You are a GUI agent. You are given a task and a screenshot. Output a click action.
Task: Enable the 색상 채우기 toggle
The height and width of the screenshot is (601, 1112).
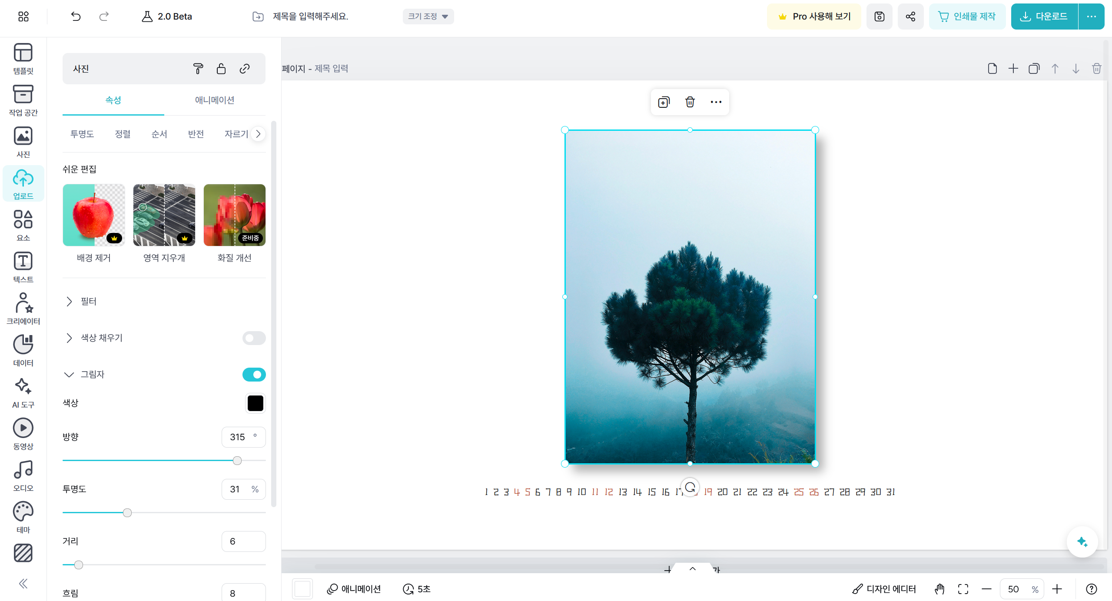tap(254, 338)
